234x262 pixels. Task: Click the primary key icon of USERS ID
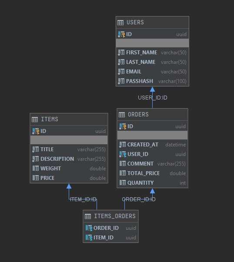pos(121,34)
